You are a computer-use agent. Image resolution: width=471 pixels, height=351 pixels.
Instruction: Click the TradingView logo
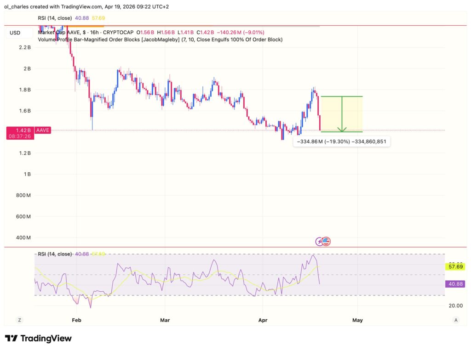point(39,339)
